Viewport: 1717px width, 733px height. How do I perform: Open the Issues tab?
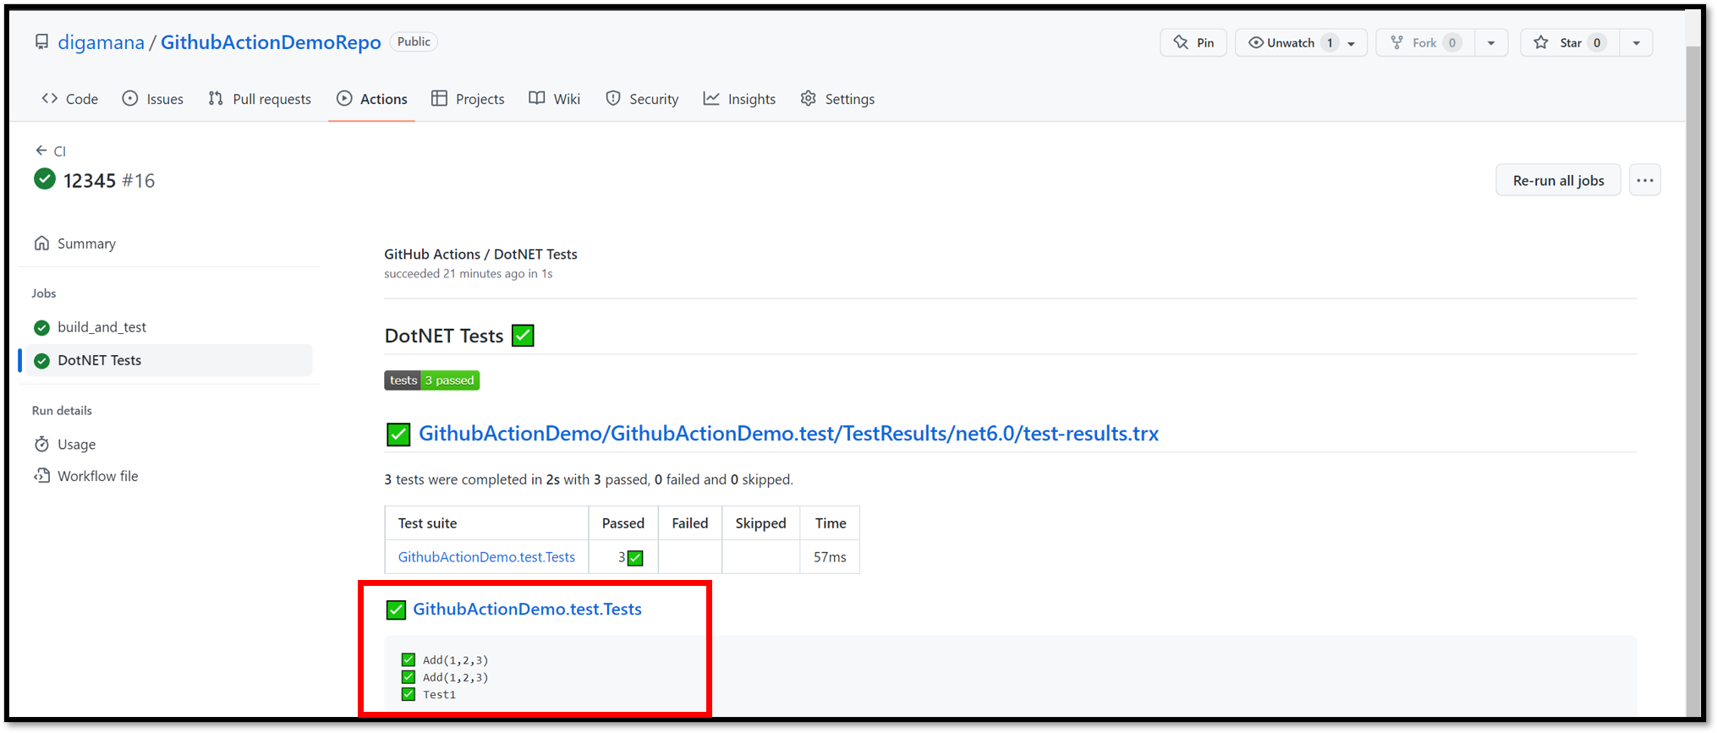point(153,99)
